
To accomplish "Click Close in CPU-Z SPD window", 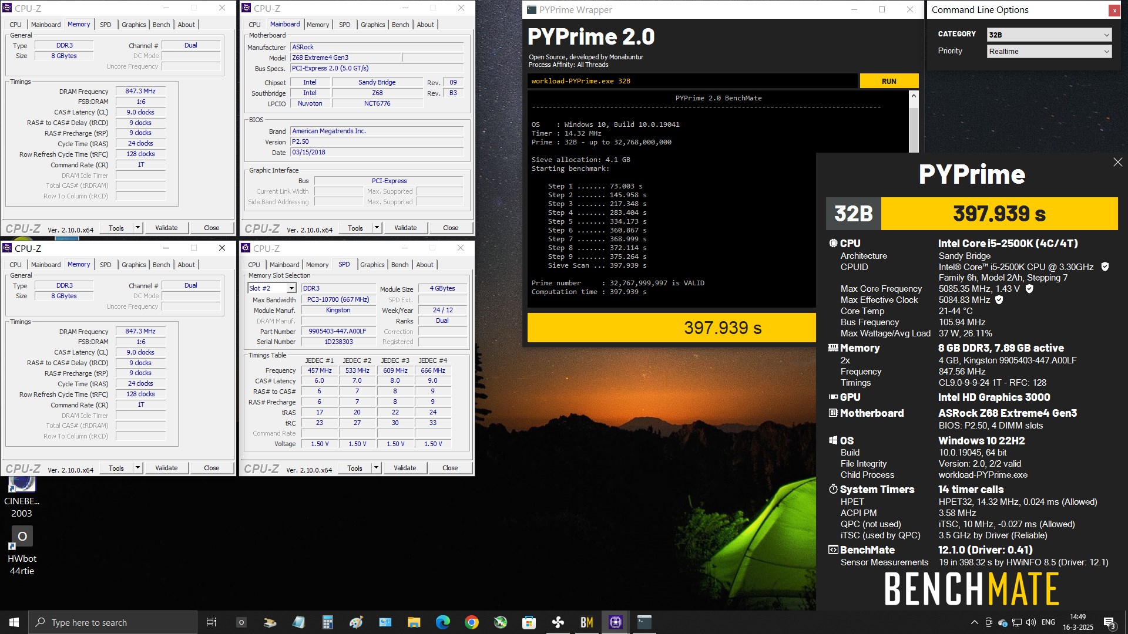I will coord(450,468).
